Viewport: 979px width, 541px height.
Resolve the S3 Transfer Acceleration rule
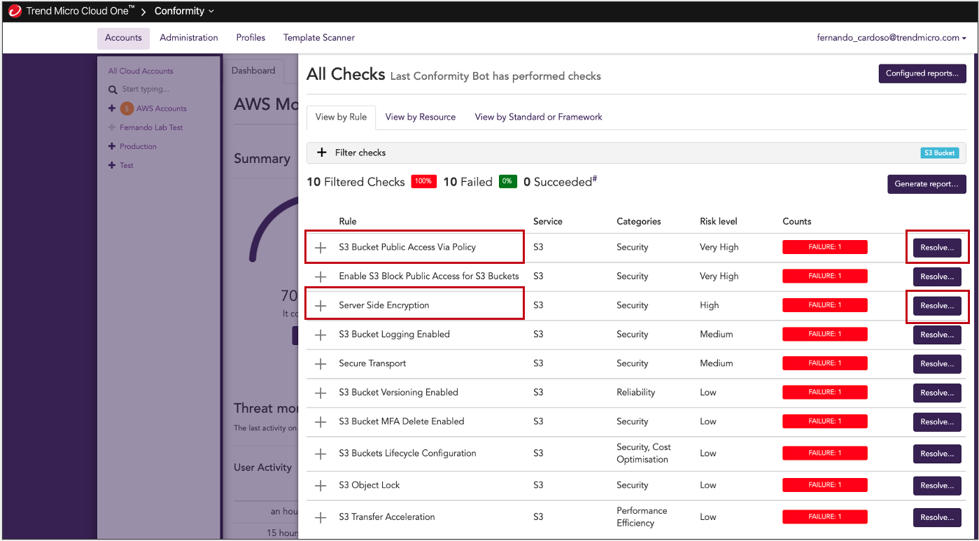[937, 517]
